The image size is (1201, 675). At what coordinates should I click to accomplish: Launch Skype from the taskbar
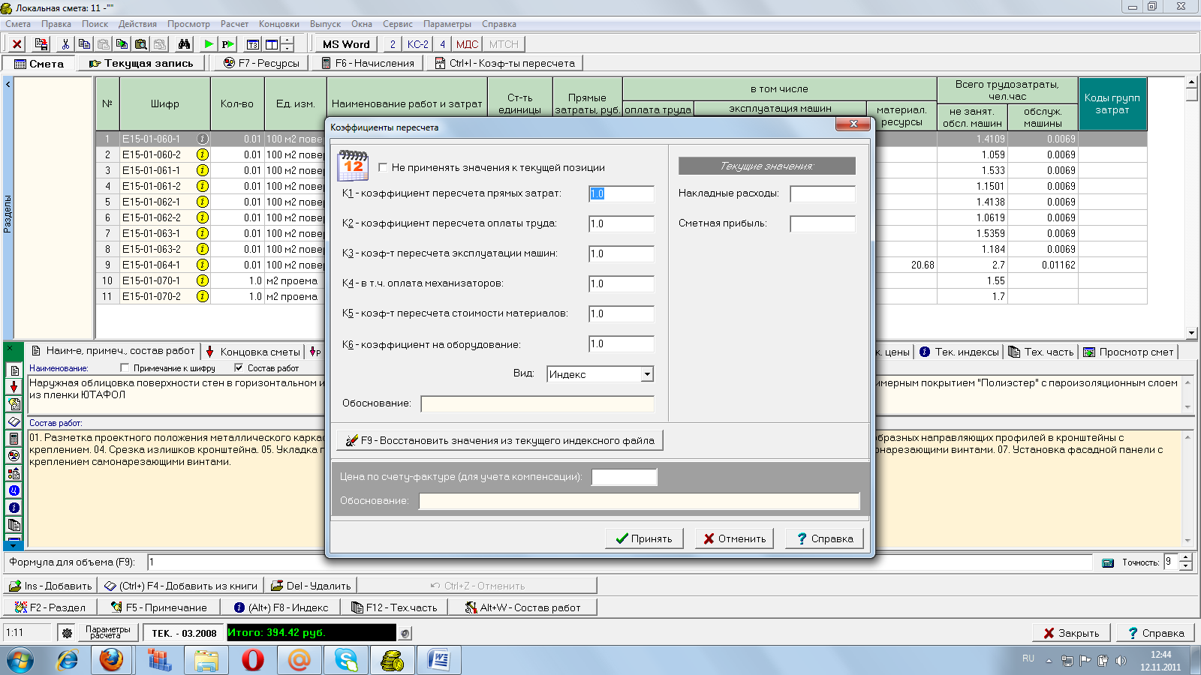pos(346,660)
